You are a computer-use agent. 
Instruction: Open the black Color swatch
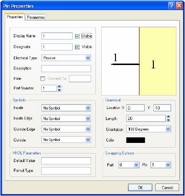(136, 140)
